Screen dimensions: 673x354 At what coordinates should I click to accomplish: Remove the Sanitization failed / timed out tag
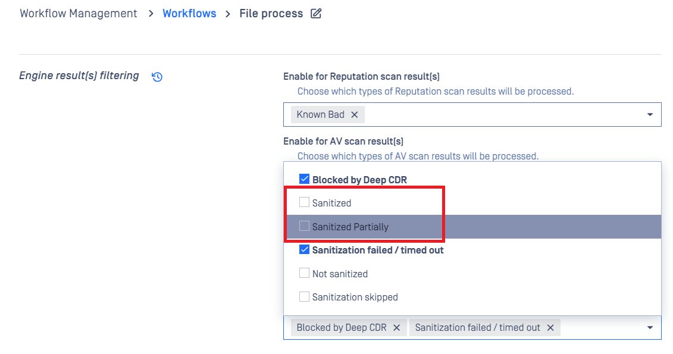coord(550,328)
